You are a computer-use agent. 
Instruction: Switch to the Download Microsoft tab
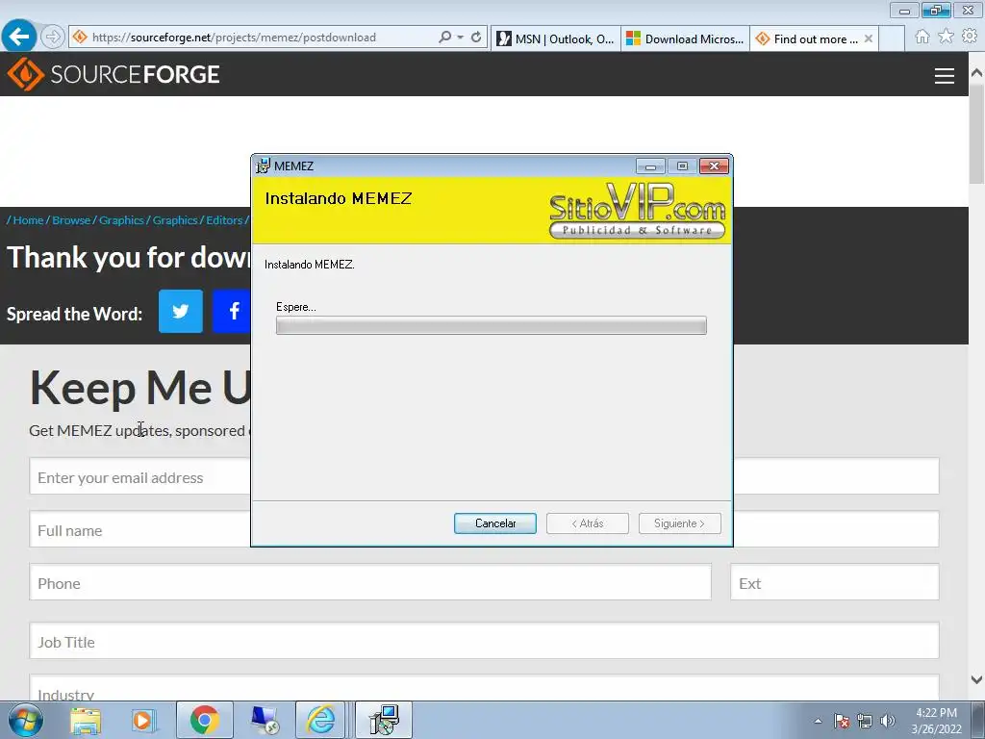click(x=685, y=38)
